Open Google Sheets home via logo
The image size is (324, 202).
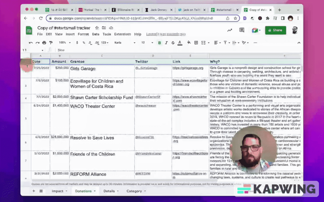point(29,31)
